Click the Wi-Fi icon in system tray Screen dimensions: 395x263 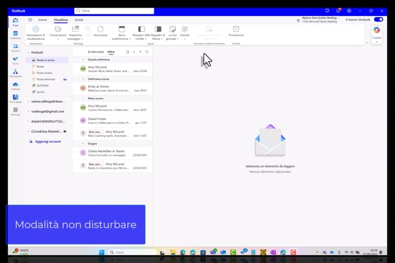point(346,252)
